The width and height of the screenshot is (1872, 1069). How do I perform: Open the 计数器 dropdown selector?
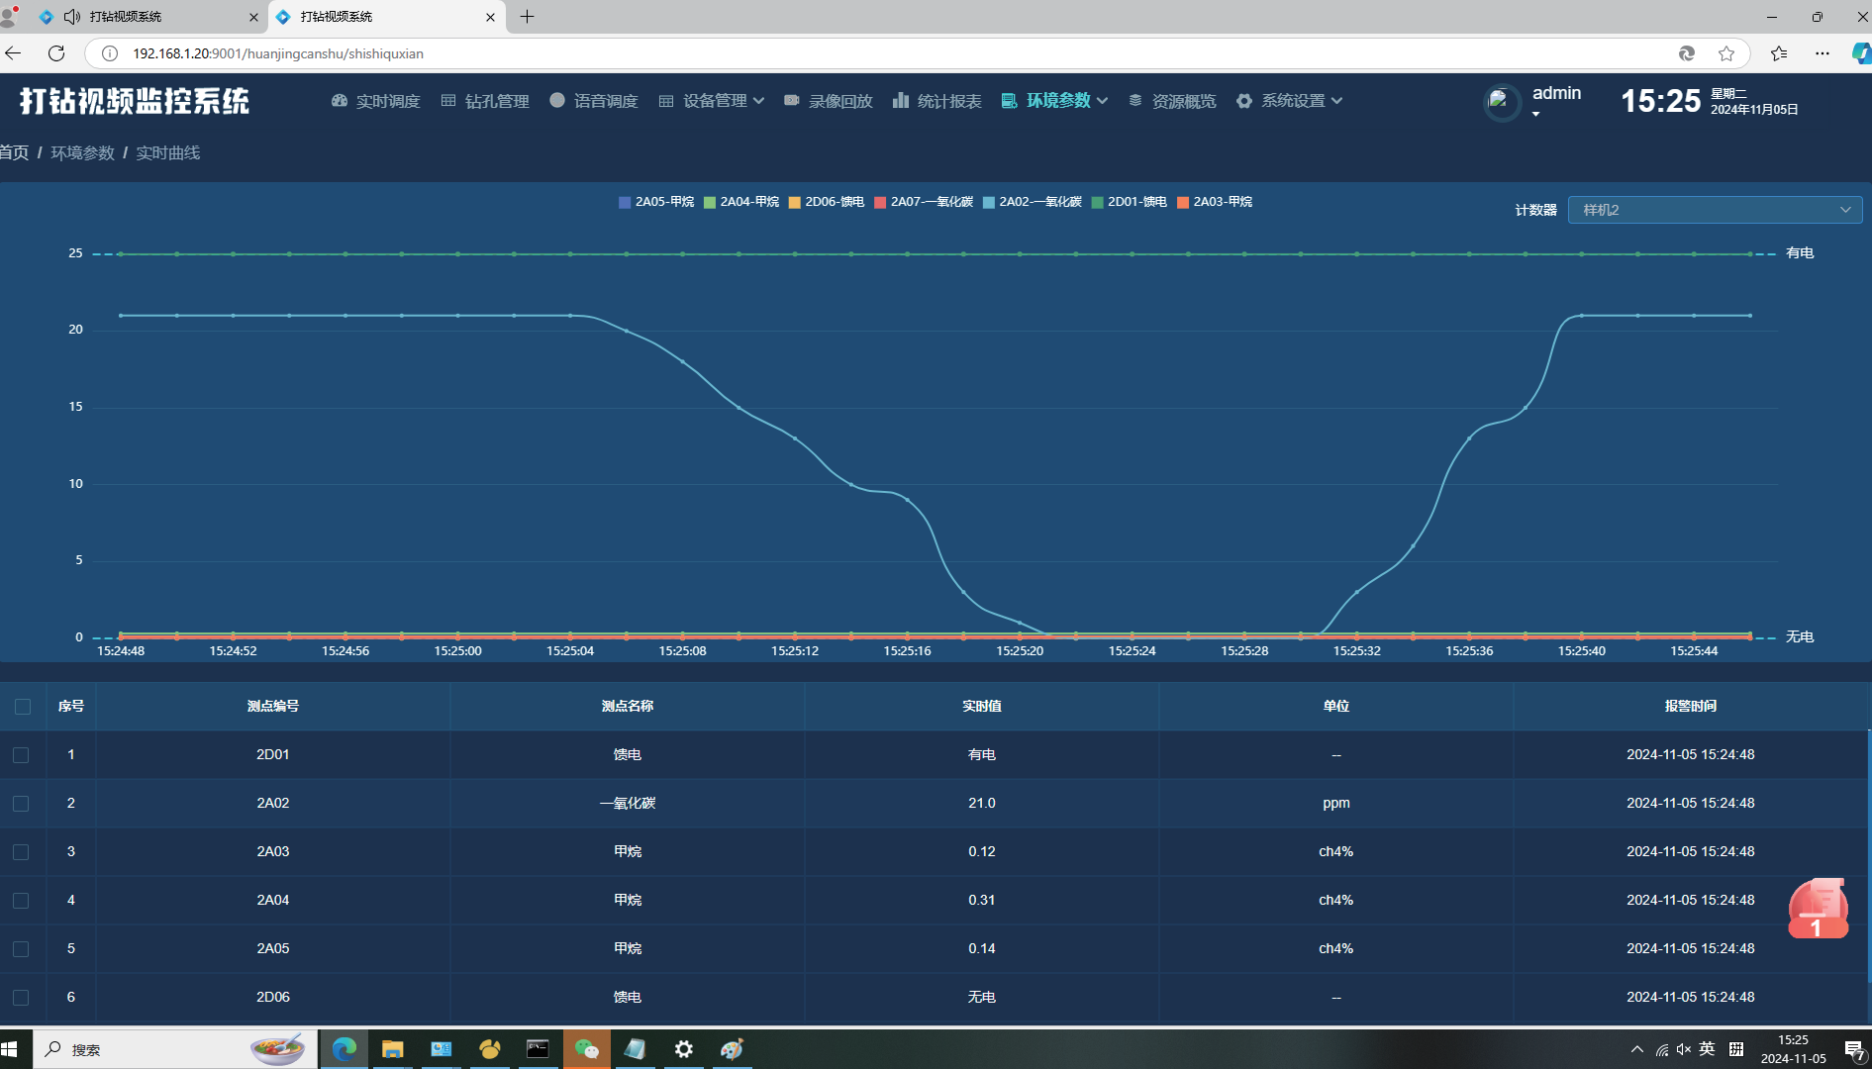(1714, 210)
